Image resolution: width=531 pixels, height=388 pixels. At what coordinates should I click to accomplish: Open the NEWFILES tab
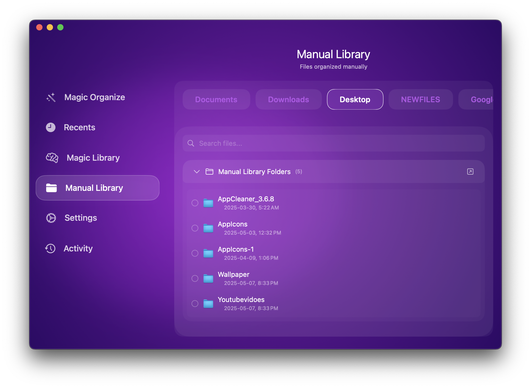point(420,100)
